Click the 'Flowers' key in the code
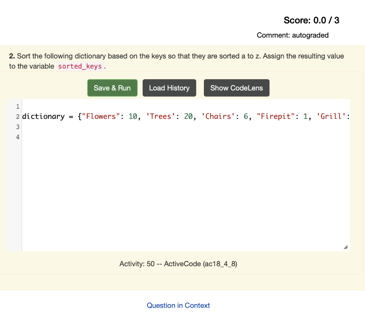The height and width of the screenshot is (316, 365). (102, 116)
